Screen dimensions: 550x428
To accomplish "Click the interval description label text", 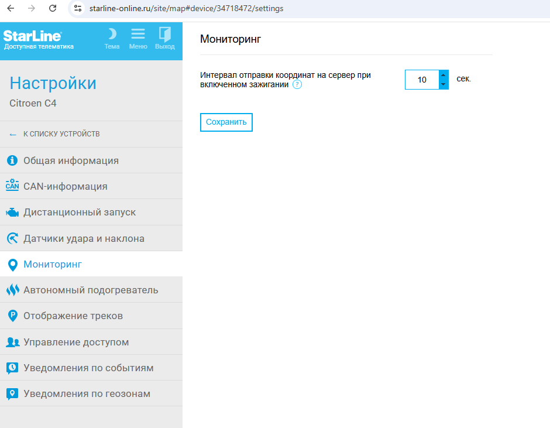I will (285, 80).
